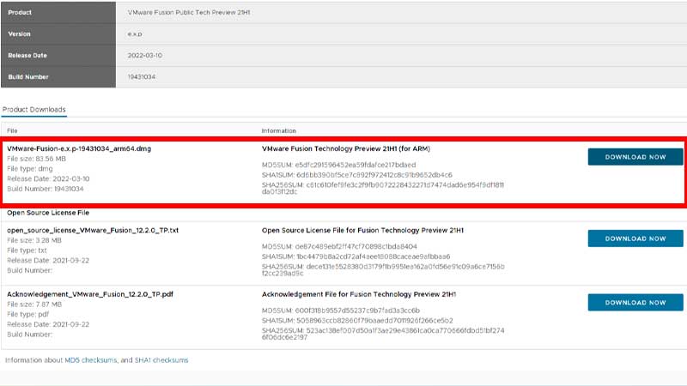Click the MD5SUM value of the Acknowledgement pdf
This screenshot has width=687, height=386.
tap(357, 311)
